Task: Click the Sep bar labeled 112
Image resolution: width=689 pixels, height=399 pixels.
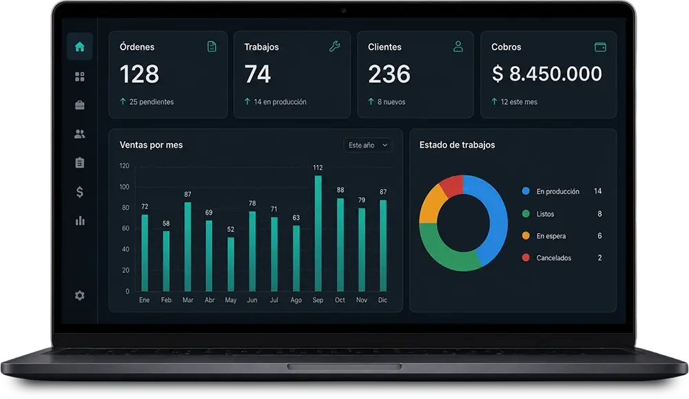Action: click(x=318, y=233)
